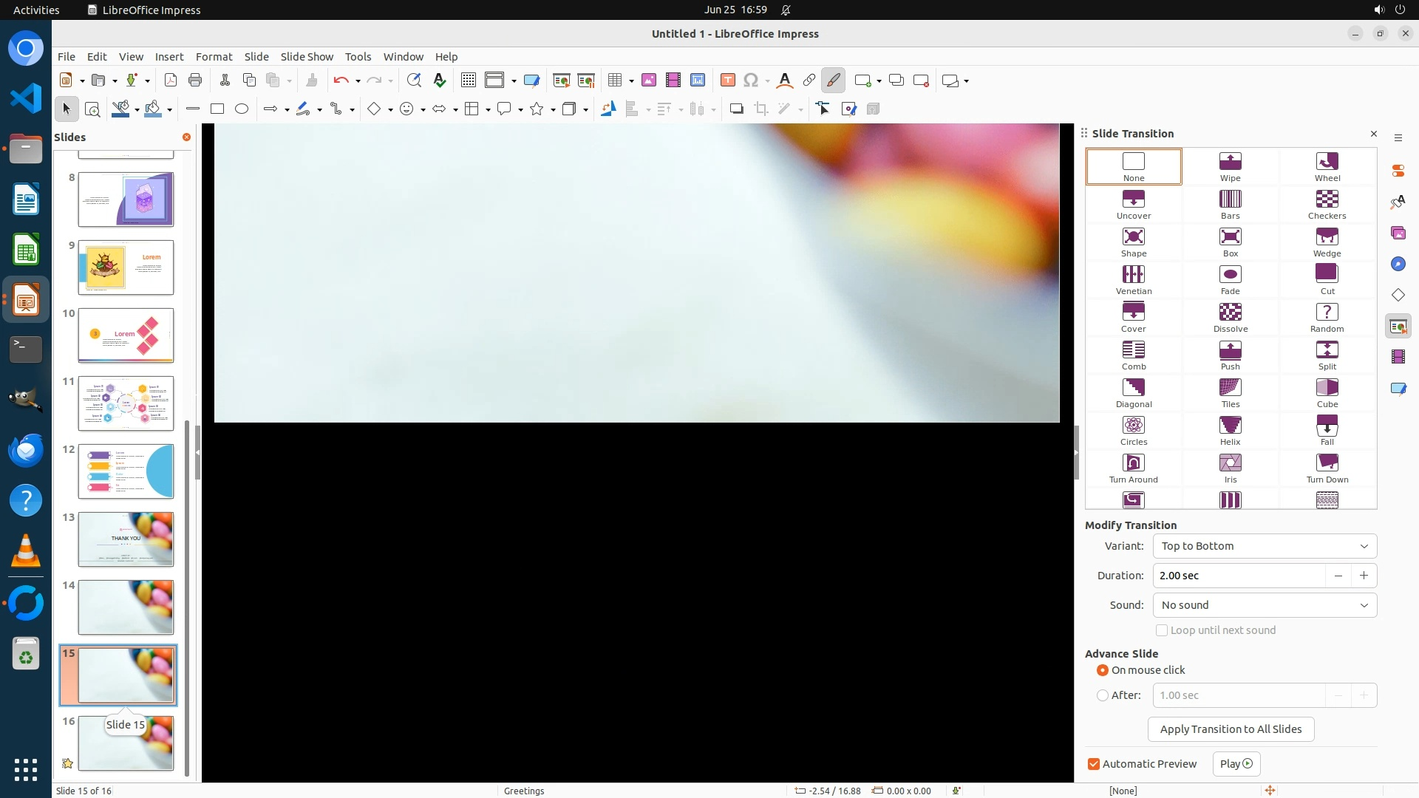Open the Variant dropdown

coord(1264,546)
